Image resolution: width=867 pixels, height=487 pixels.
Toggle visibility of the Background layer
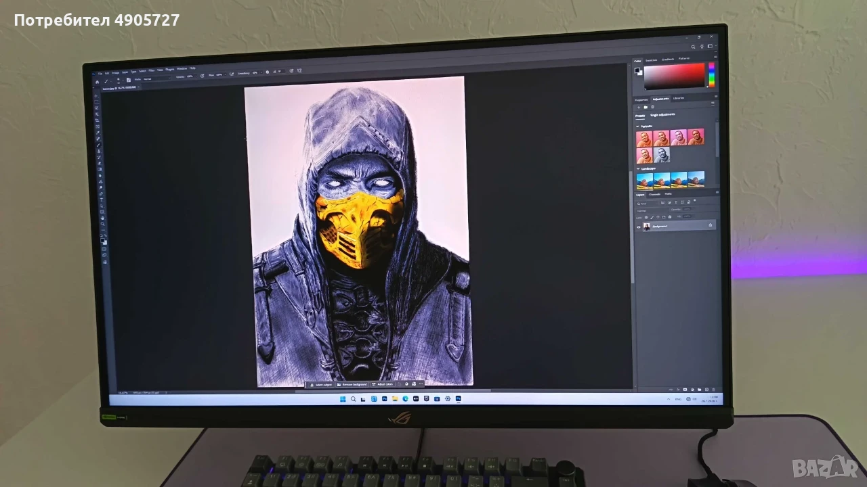click(638, 227)
